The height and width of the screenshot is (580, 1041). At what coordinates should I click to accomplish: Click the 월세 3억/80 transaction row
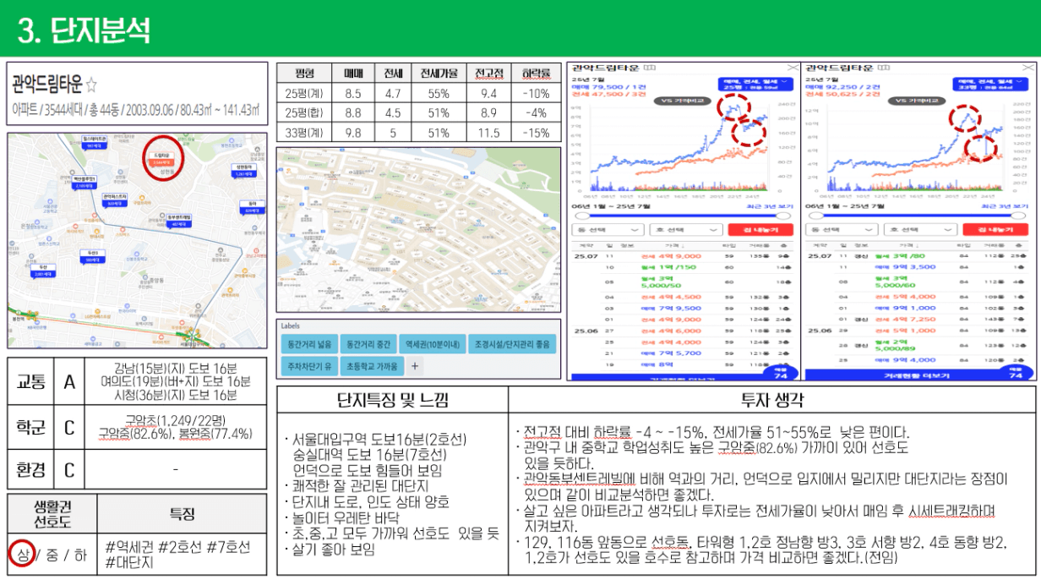click(918, 255)
